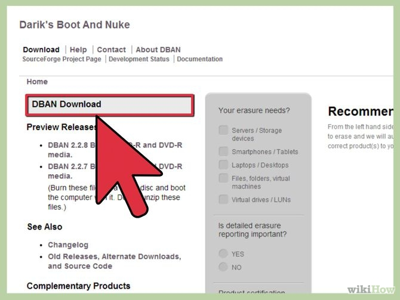Open Documentation submenu link
The height and width of the screenshot is (300, 400).
tap(200, 59)
